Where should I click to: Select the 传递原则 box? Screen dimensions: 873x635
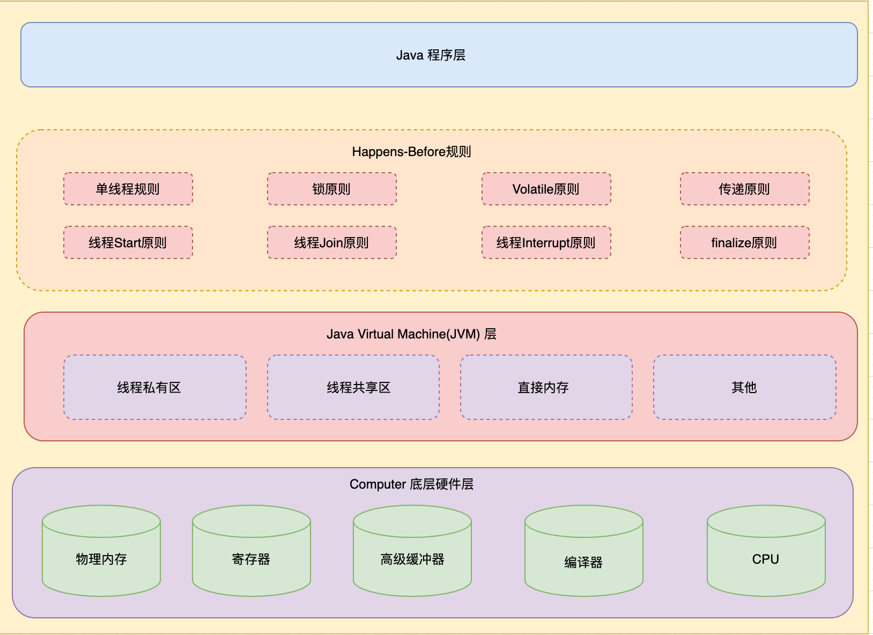pos(745,189)
